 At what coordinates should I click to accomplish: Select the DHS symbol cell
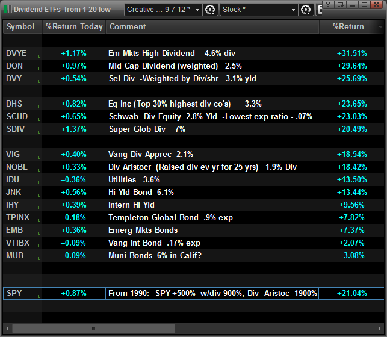tap(22, 104)
